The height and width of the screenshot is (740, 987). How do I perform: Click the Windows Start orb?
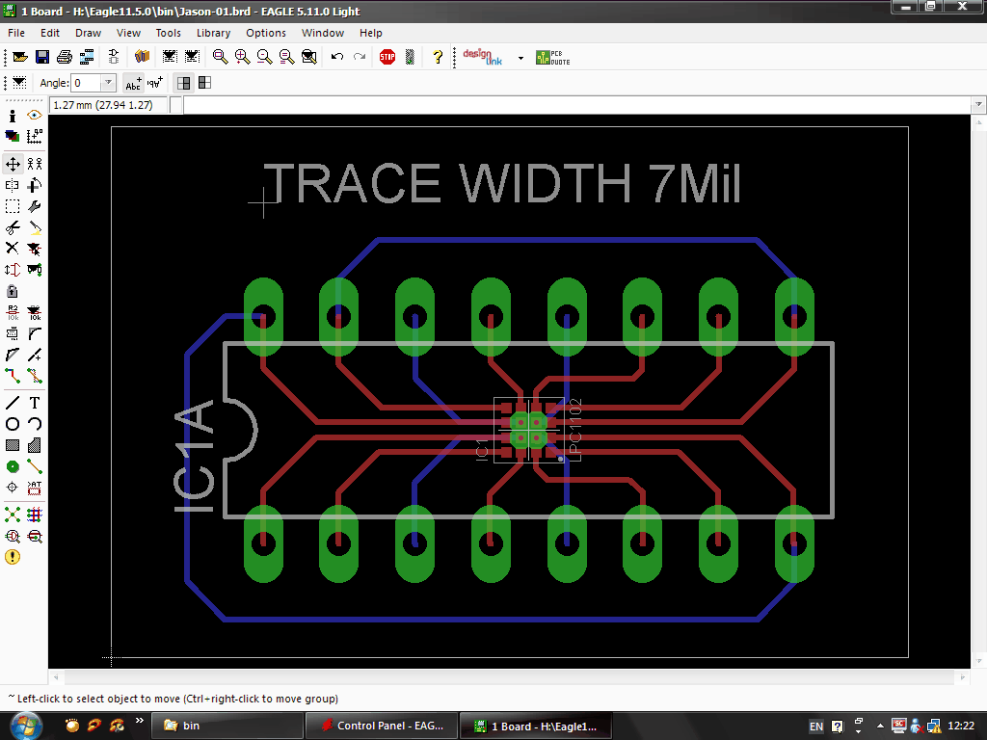(25, 727)
